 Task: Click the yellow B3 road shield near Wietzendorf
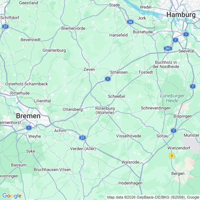pyautogui.click(x=172, y=156)
